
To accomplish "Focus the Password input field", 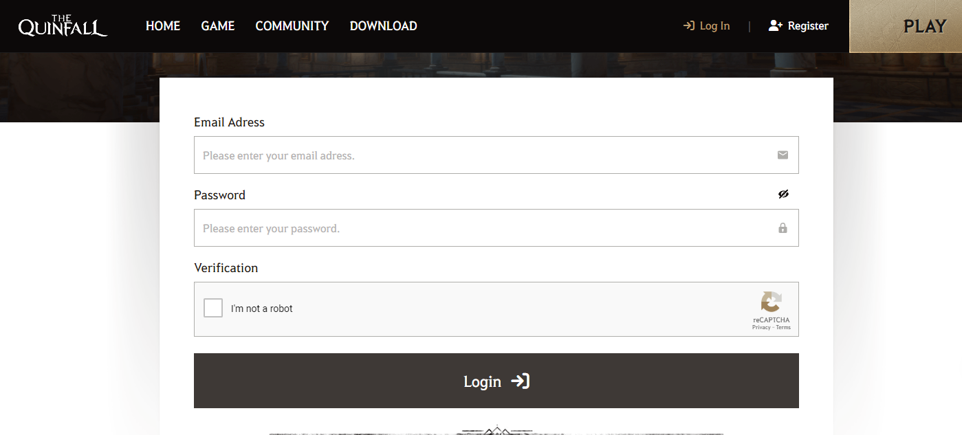I will pyautogui.click(x=481, y=228).
